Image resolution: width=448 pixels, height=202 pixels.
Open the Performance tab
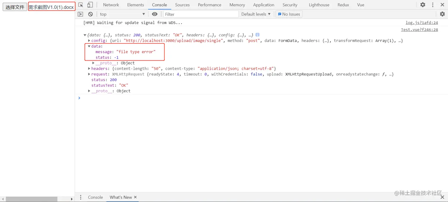(209, 5)
